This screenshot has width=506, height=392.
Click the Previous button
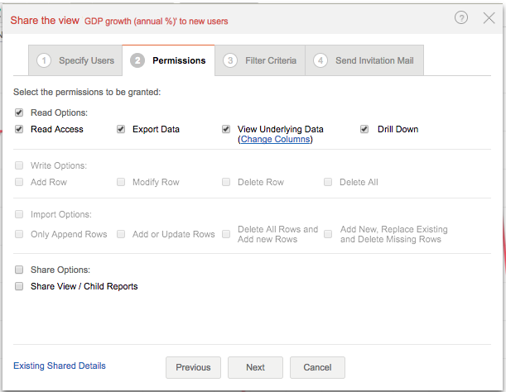coord(193,367)
